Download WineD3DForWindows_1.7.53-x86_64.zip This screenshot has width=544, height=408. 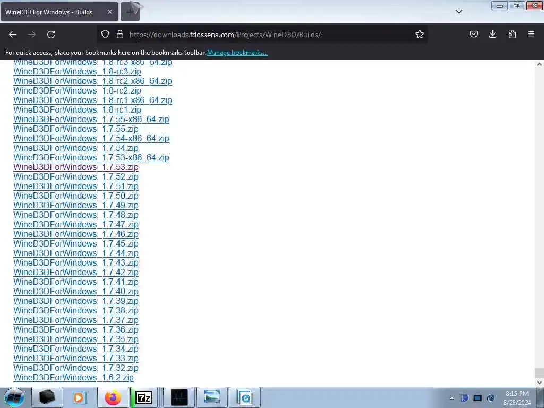(91, 157)
